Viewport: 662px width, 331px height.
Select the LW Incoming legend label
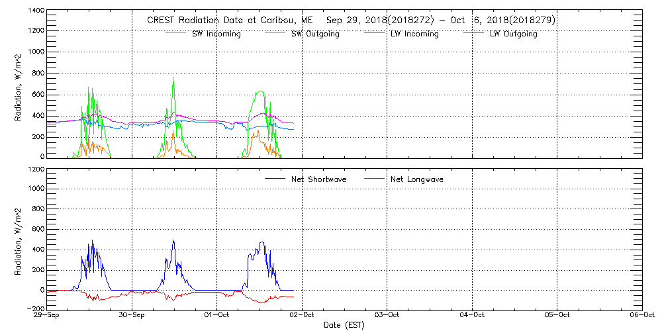coord(414,34)
